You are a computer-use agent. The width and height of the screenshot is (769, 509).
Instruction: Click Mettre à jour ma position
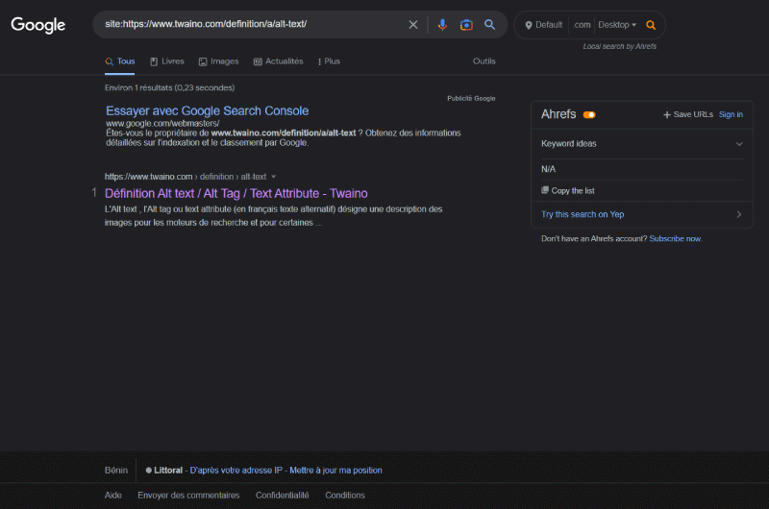(335, 471)
